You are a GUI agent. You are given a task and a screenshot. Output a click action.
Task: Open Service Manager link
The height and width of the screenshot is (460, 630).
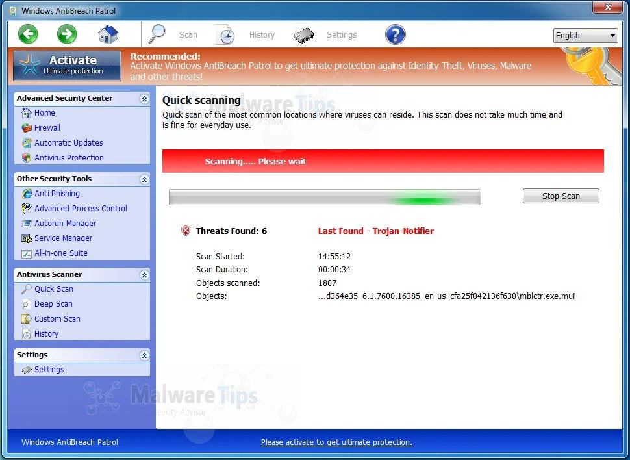click(x=64, y=238)
